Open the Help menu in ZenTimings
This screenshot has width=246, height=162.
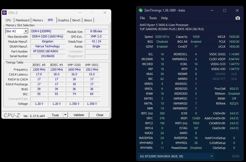[x=164, y=18]
